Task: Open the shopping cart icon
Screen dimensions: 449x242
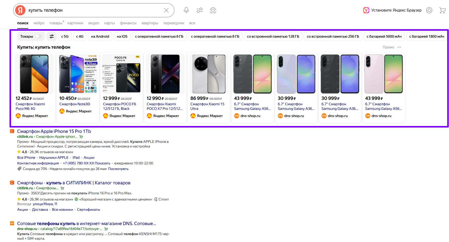Action: [442, 10]
